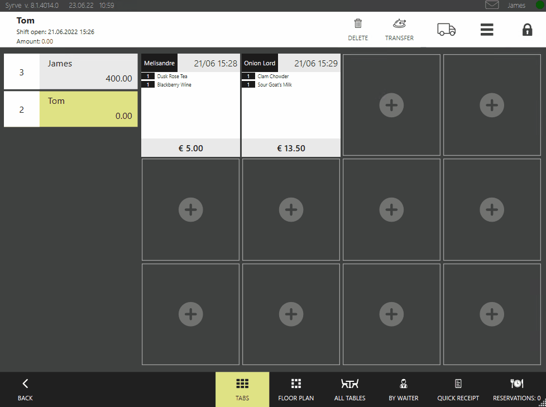The width and height of the screenshot is (546, 407).
Task: Switch to the Floor Plan view
Action: point(296,389)
